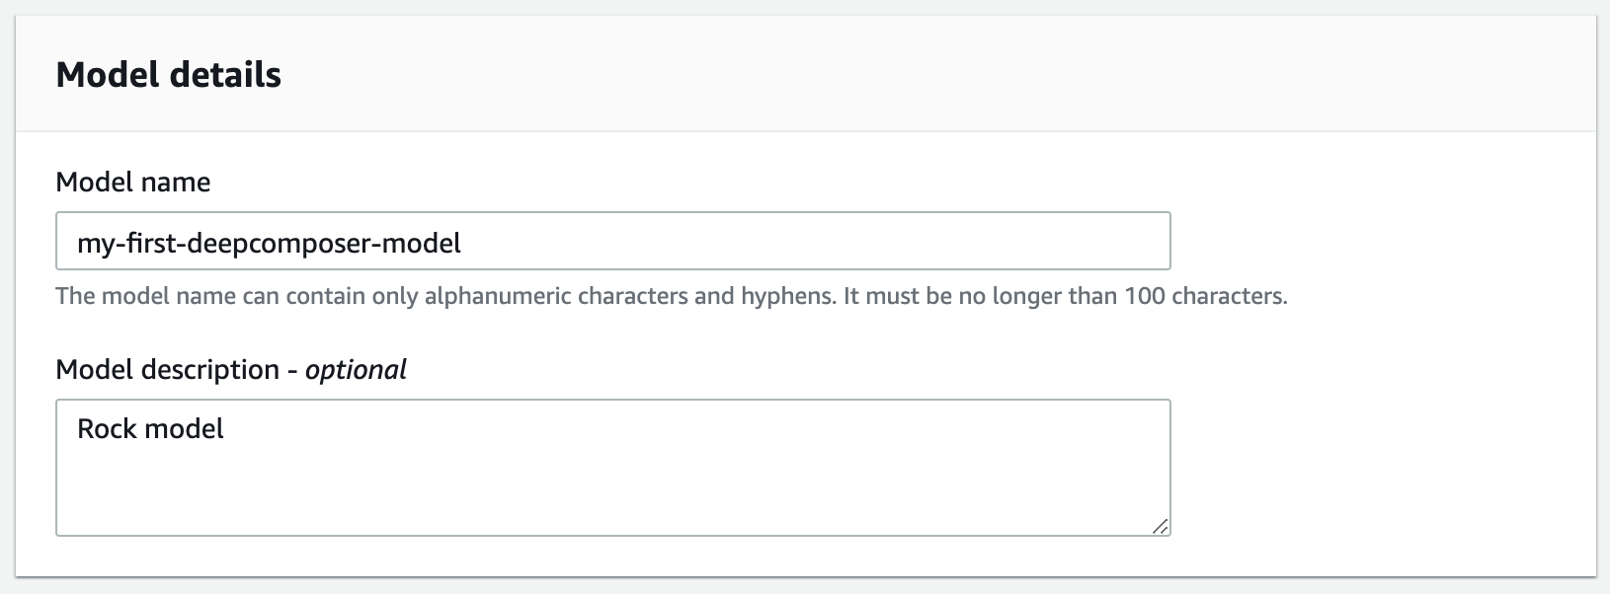Click inside the Model name field
The image size is (1610, 594).
[x=612, y=242]
